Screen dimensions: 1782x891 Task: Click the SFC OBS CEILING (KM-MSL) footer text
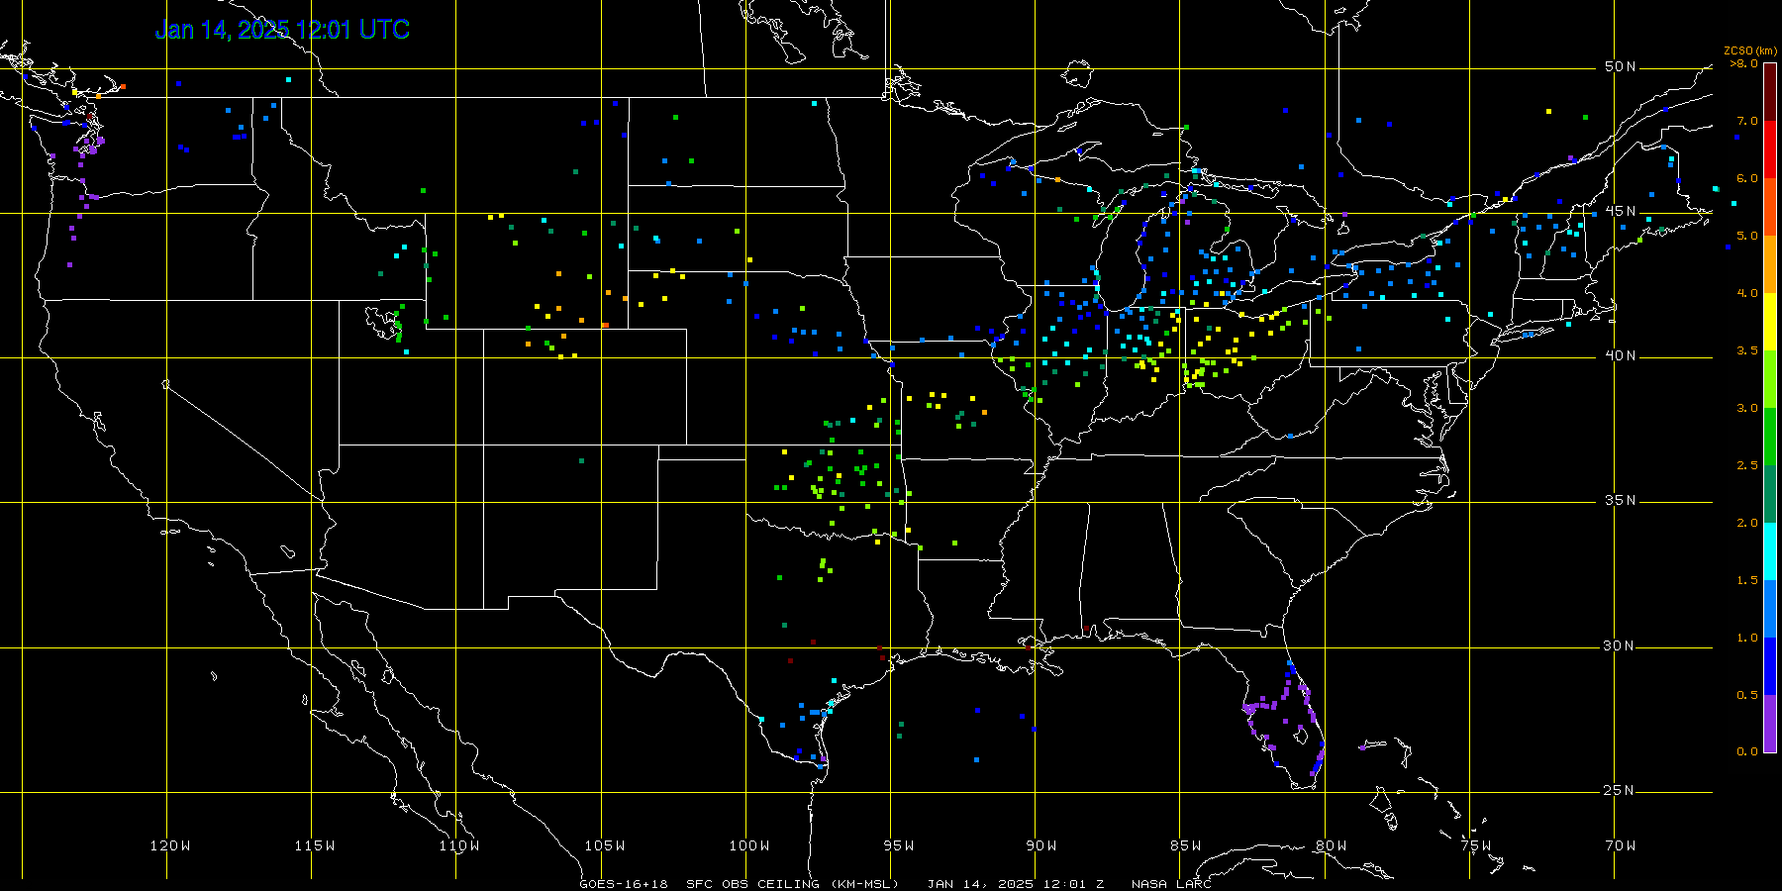(x=793, y=884)
